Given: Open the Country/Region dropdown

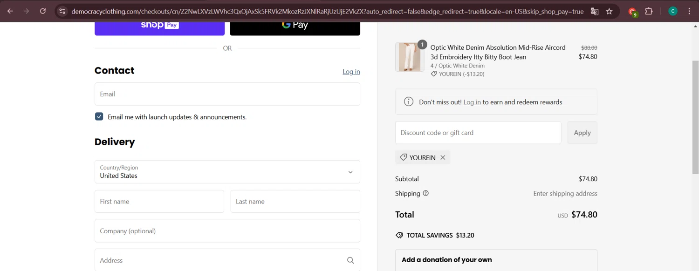Looking at the screenshot, I should point(227,172).
